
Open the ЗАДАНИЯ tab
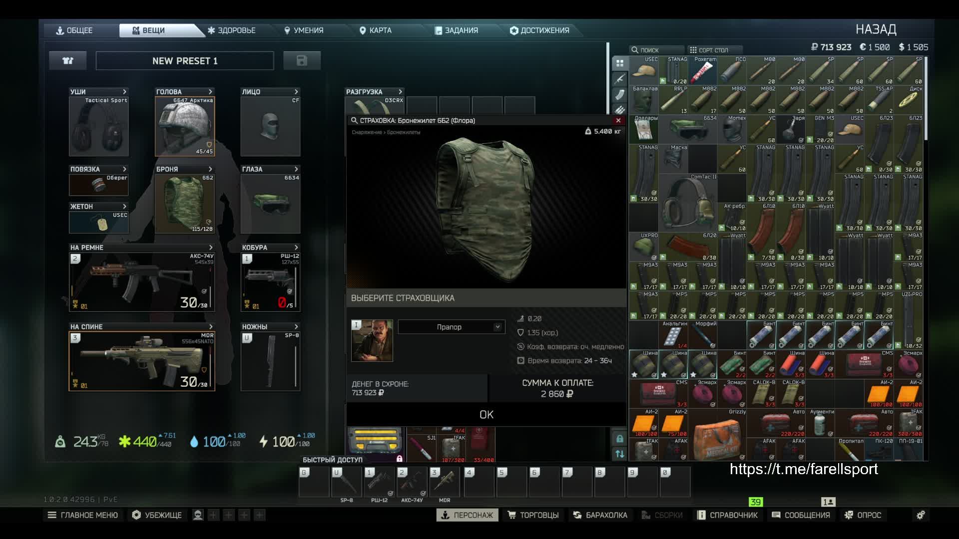click(x=457, y=30)
